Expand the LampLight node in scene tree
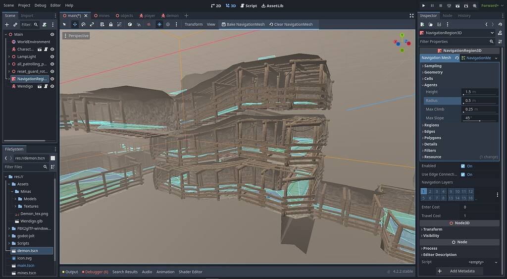Viewport: 507px width, 279px height. pyautogui.click(x=9, y=56)
